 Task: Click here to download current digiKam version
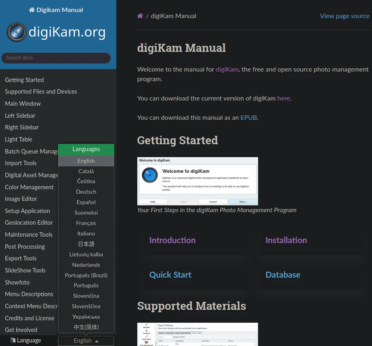coord(283,98)
